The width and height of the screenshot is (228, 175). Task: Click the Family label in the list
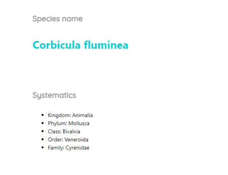coord(56,148)
